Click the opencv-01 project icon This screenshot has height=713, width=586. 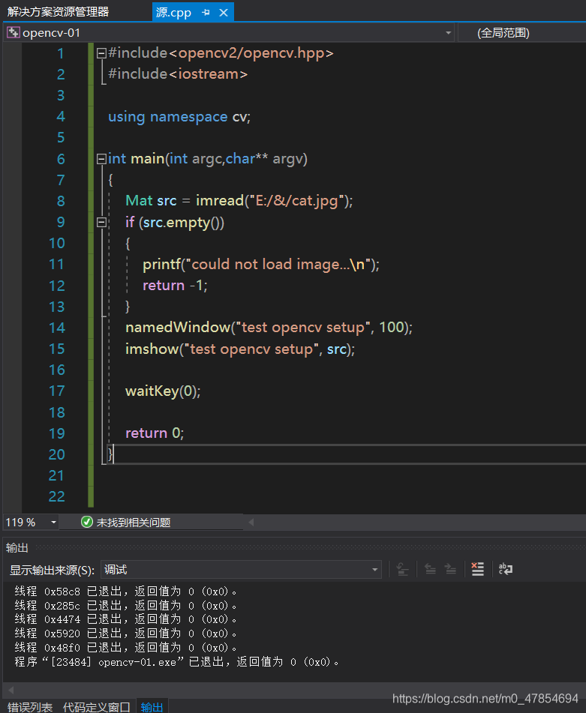click(14, 33)
